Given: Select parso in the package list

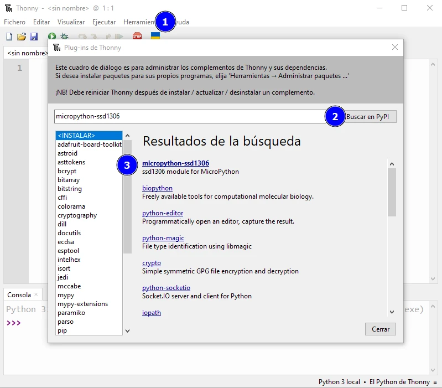Looking at the screenshot, I should [89, 322].
